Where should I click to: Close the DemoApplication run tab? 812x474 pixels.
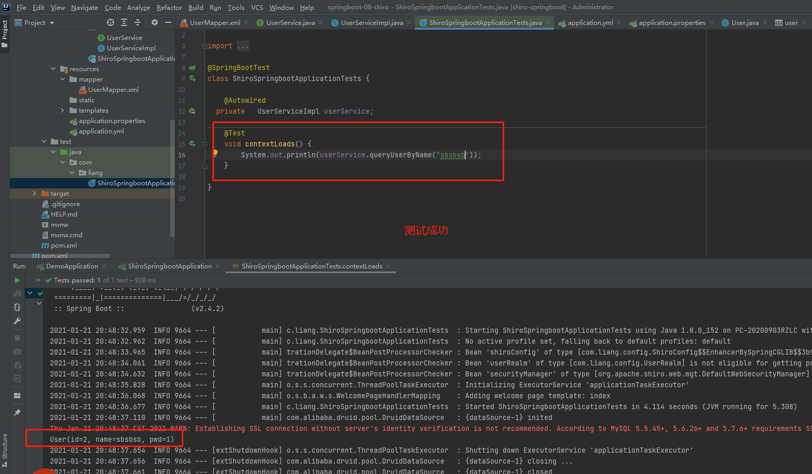tap(104, 266)
